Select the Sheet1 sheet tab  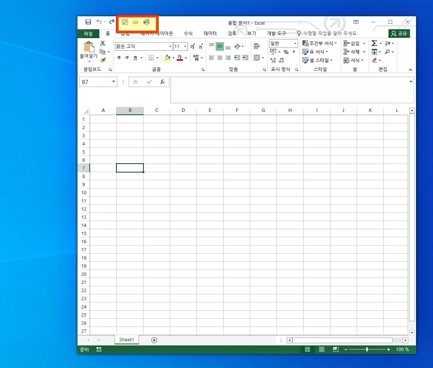(x=126, y=340)
